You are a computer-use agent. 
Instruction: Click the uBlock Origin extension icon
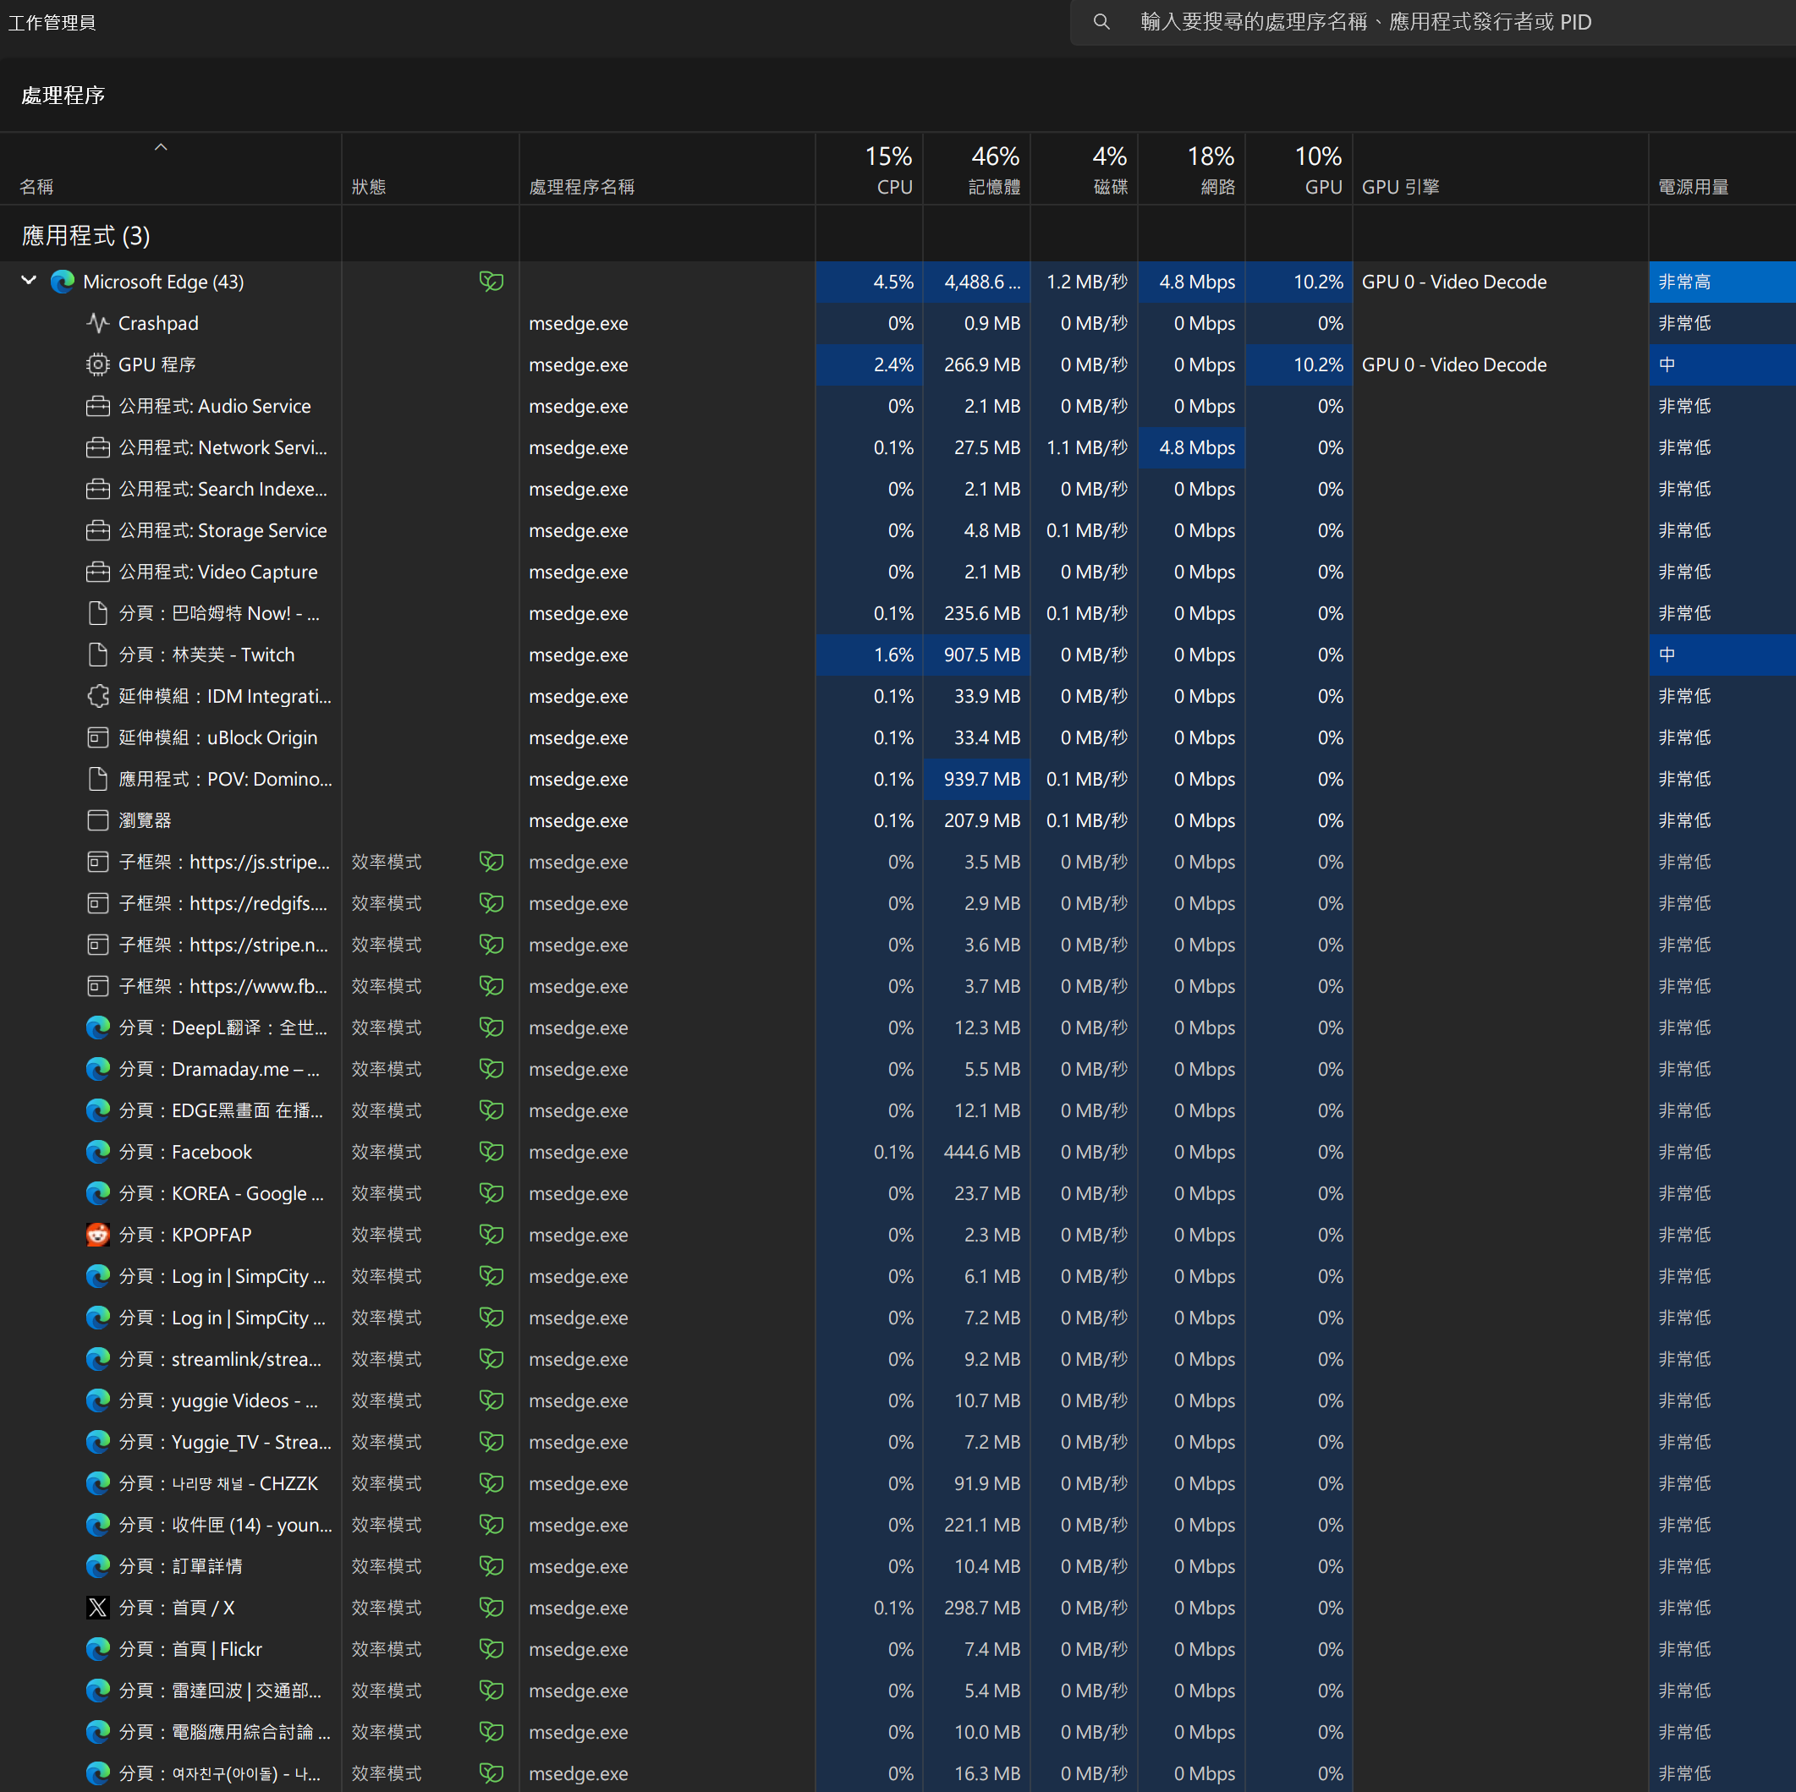pyautogui.click(x=97, y=738)
